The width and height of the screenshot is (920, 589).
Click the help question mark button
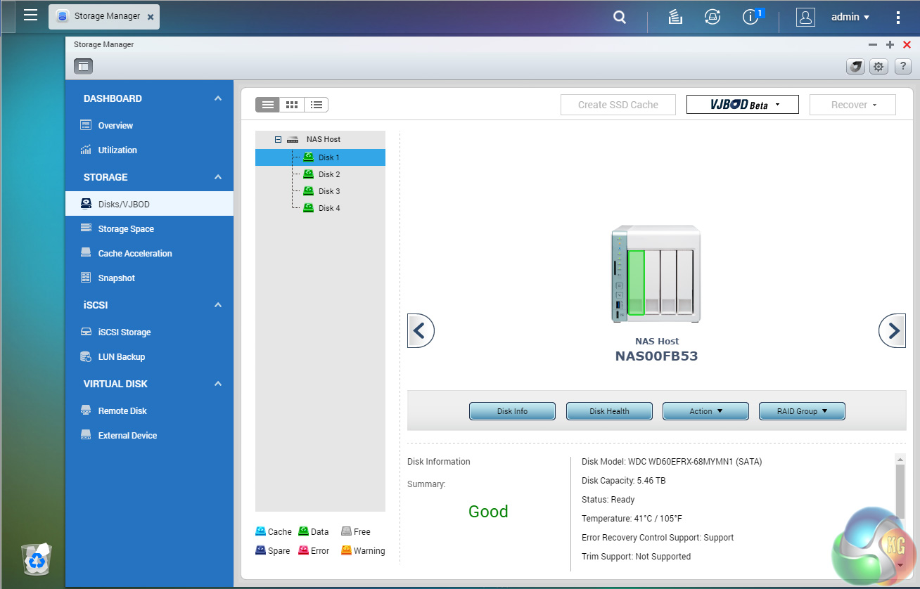pos(902,67)
